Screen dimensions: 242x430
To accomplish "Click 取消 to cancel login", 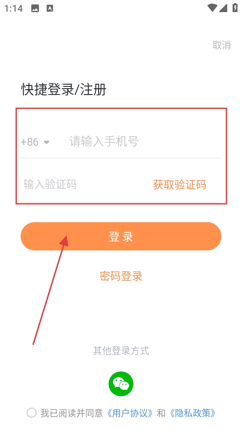I will (x=222, y=45).
